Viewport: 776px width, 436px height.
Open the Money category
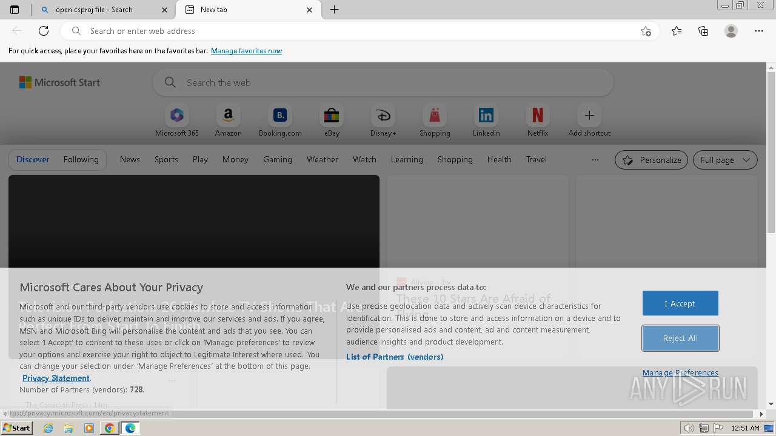click(235, 159)
